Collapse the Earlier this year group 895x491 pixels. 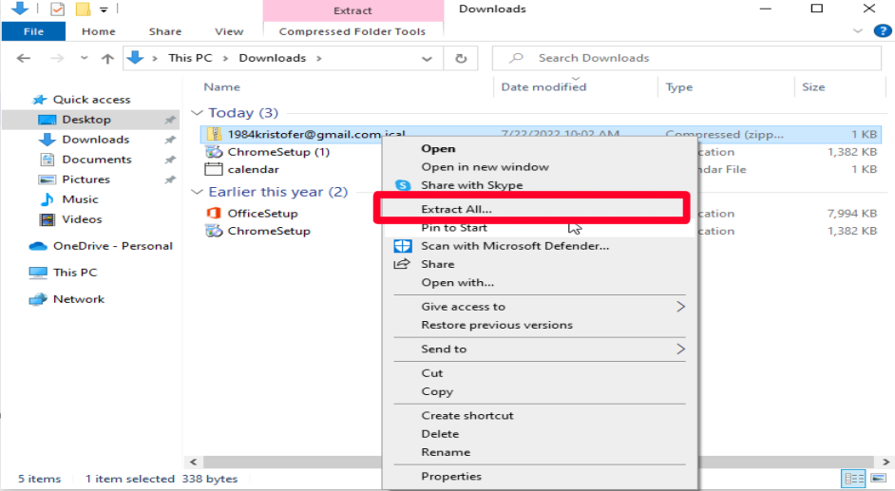pyautogui.click(x=198, y=192)
